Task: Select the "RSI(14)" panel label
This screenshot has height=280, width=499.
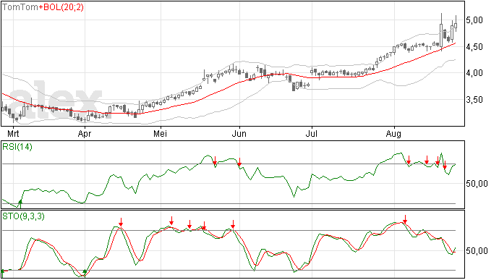Action: [17, 147]
